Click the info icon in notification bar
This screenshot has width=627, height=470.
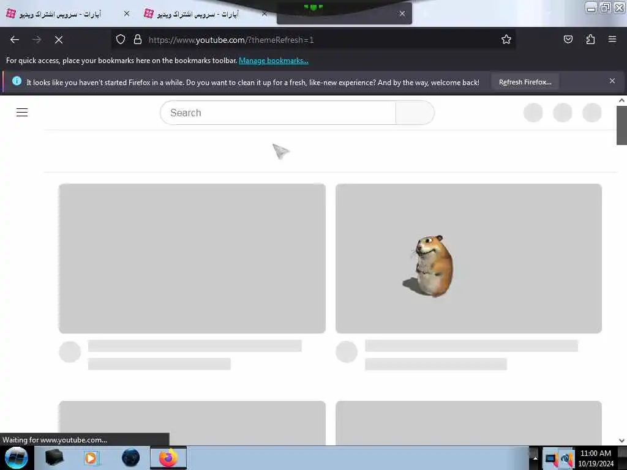pos(17,81)
